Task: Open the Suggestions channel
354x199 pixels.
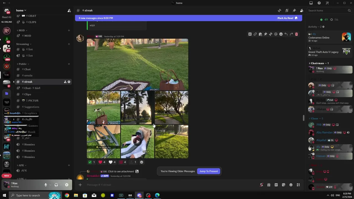Action: click(x=43, y=107)
